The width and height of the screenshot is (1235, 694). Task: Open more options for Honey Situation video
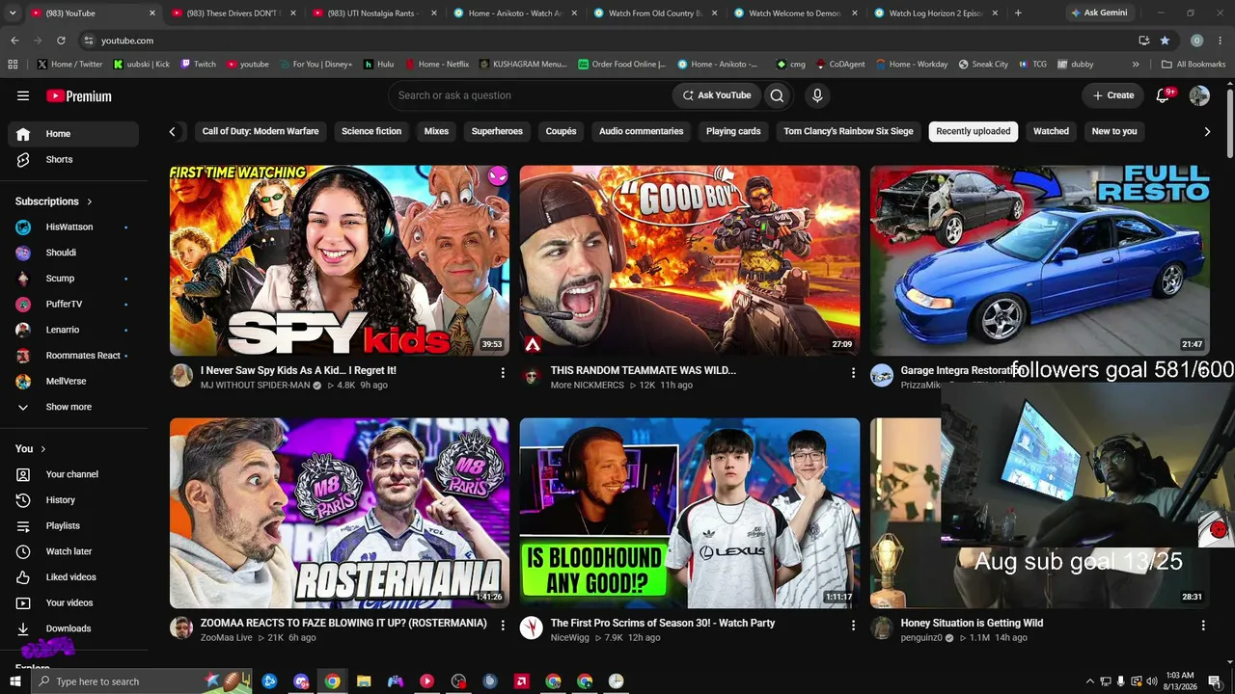(1202, 625)
